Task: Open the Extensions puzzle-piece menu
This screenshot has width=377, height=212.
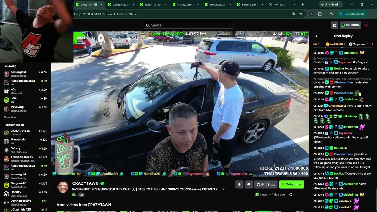Action: [320, 14]
